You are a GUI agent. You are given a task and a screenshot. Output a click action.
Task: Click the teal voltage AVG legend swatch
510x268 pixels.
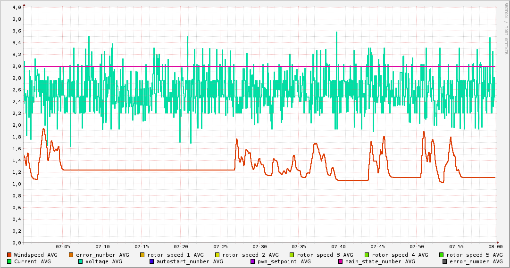point(81,261)
